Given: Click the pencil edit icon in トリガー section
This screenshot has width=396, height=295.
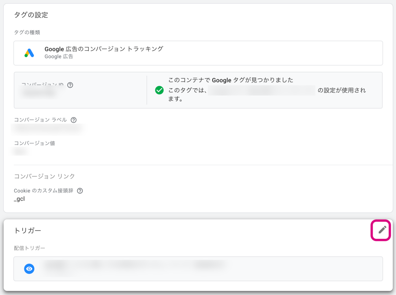Looking at the screenshot, I should tap(382, 230).
